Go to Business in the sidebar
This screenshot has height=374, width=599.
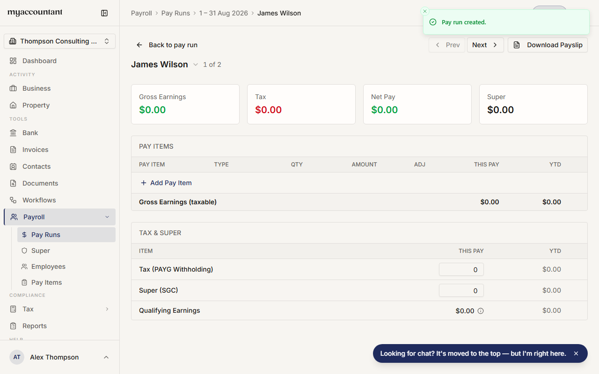[59, 88]
